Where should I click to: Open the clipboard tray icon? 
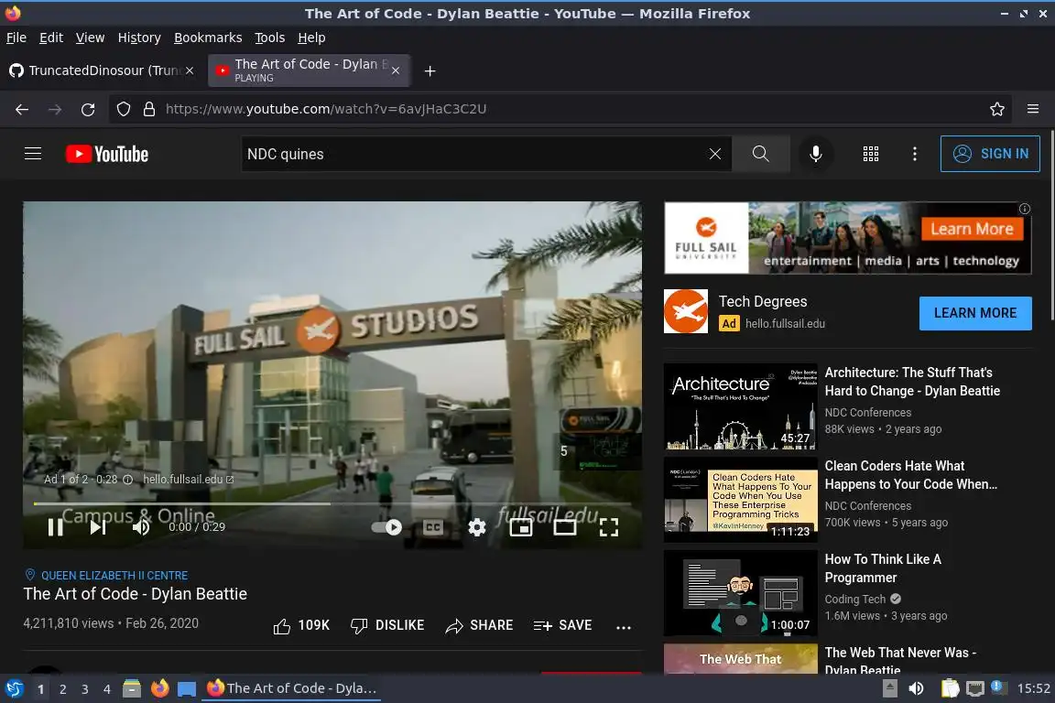coord(950,689)
